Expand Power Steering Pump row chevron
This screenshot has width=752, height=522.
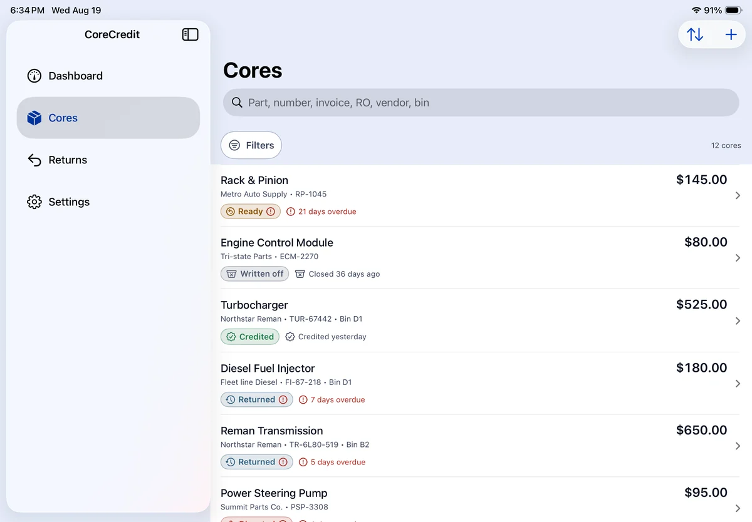pyautogui.click(x=738, y=508)
